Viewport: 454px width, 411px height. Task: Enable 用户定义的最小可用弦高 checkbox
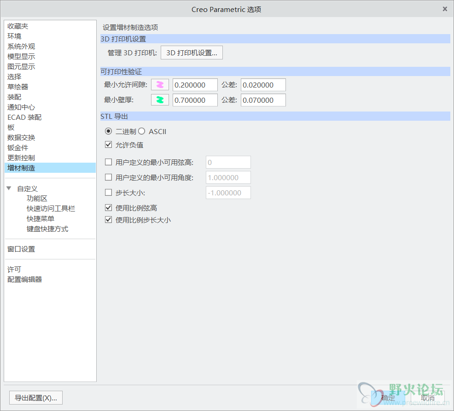click(108, 162)
